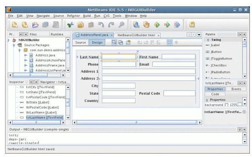This screenshot has height=157, width=252.
Task: Click the help question mark toolbar icon
Action: (x=192, y=25)
